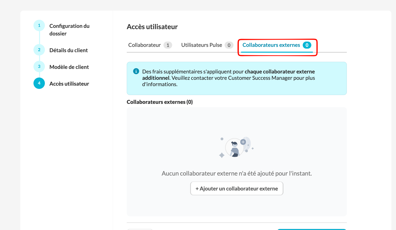Click the active step 4 circle
Viewport: 396px width, 230px height.
tap(39, 83)
